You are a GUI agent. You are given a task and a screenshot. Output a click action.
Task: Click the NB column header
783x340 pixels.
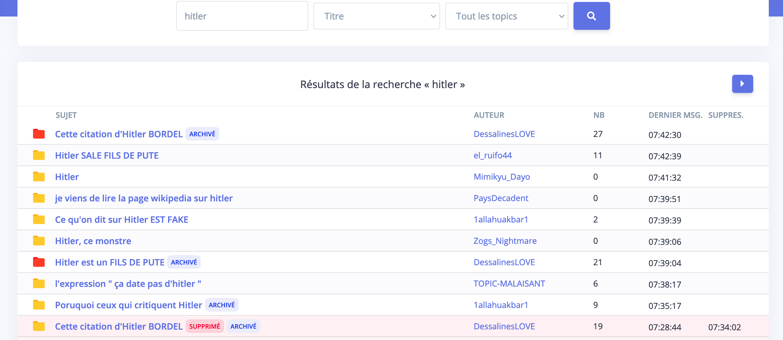pyautogui.click(x=599, y=115)
